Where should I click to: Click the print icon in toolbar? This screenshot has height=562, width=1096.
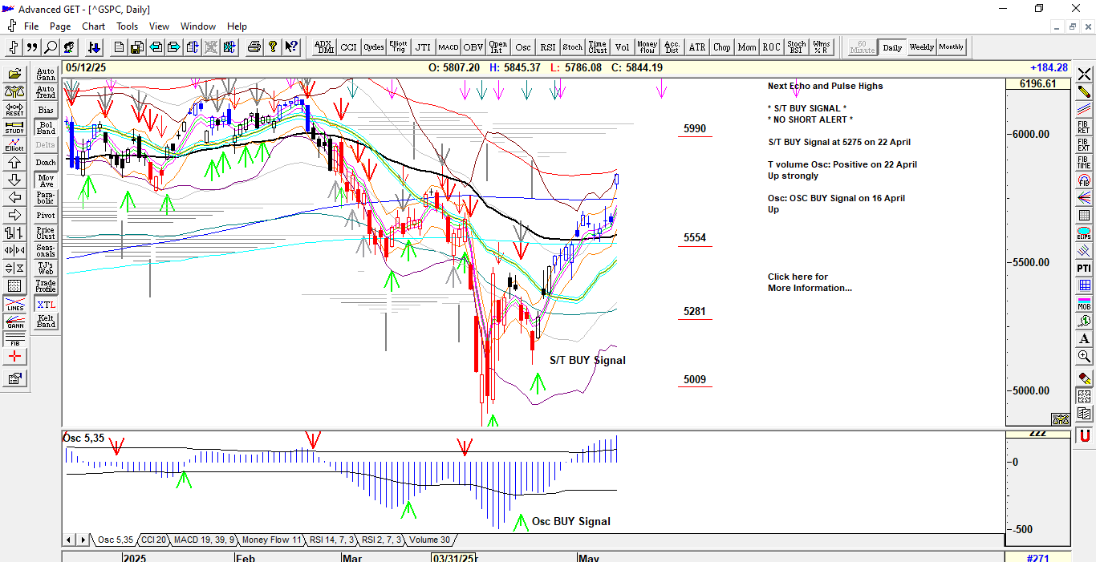coord(254,47)
